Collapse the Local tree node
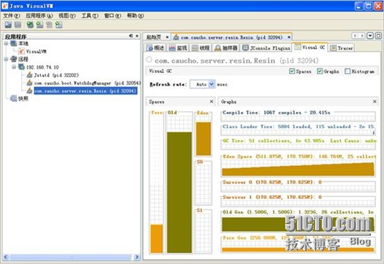 tap(6, 44)
